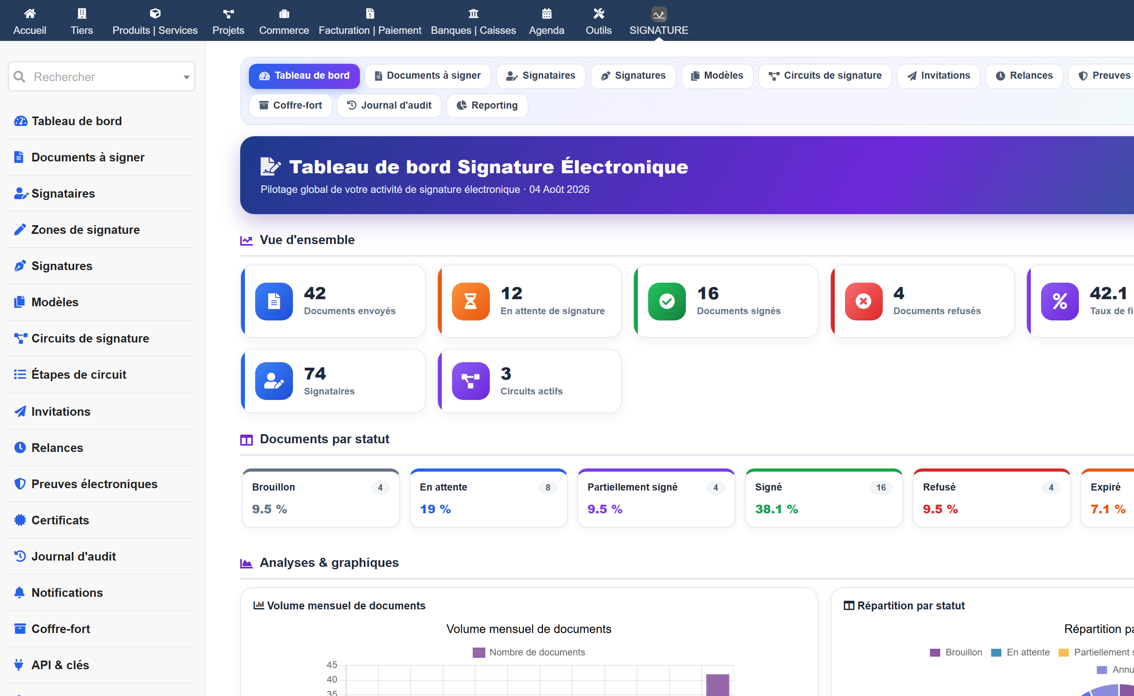Click the Signé status card
This screenshot has height=696, width=1134.
pos(824,498)
